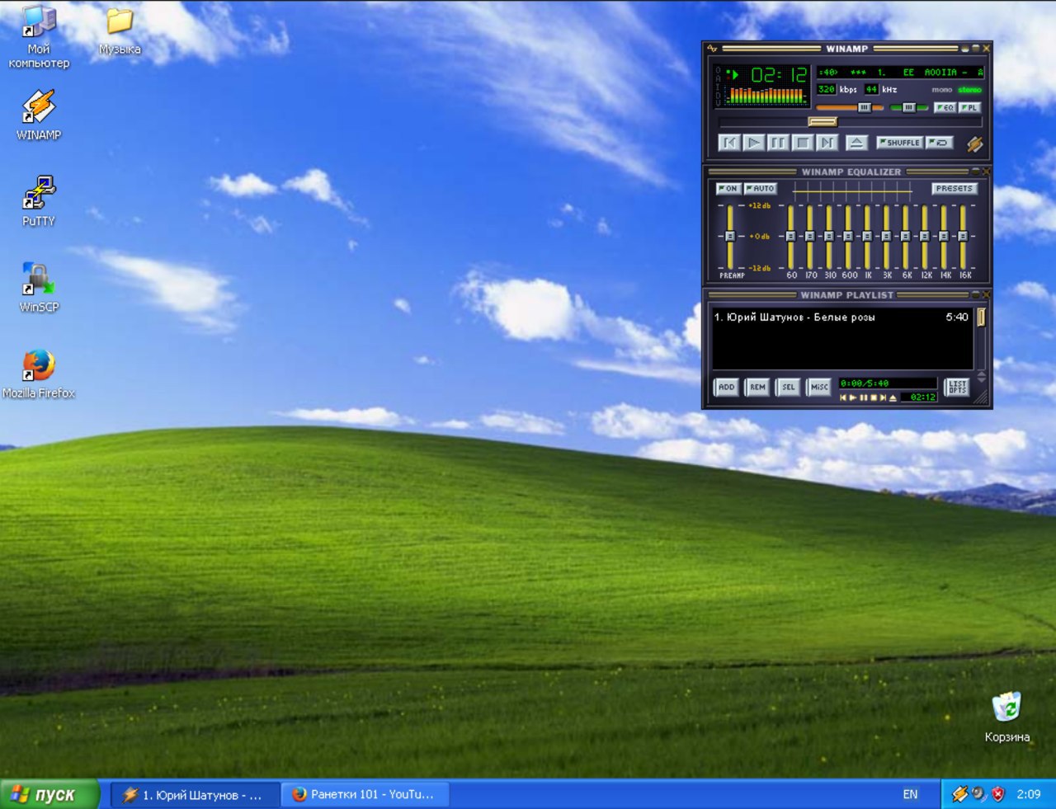The width and height of the screenshot is (1056, 809).
Task: Toggle the repeat button next to SHUFFLE
Action: [940, 143]
